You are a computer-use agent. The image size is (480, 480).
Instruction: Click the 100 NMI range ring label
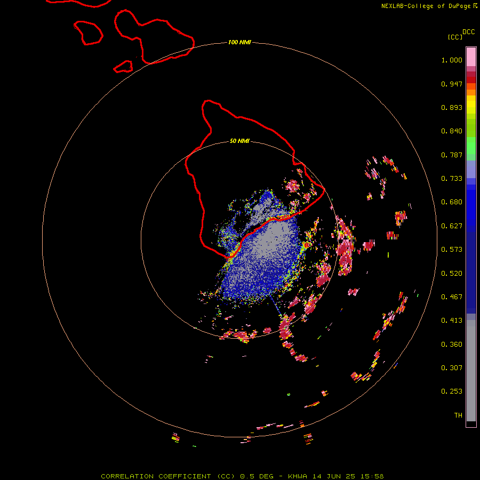click(x=239, y=42)
